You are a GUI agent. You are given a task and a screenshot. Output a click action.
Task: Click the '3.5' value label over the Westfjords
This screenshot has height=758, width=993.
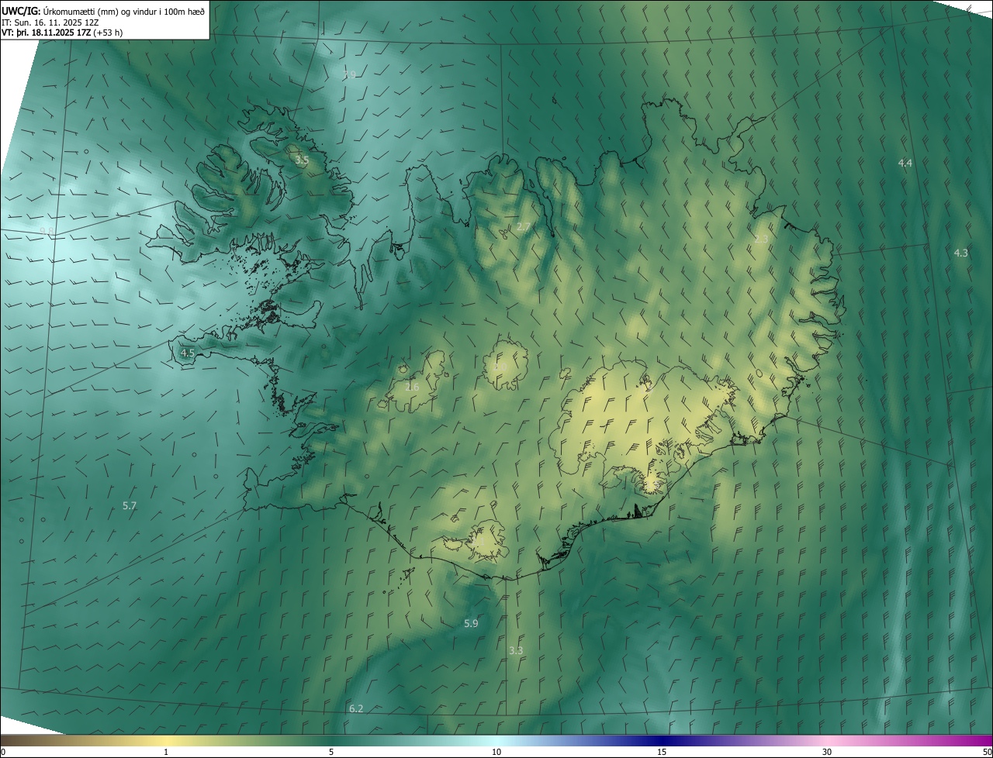pyautogui.click(x=302, y=160)
